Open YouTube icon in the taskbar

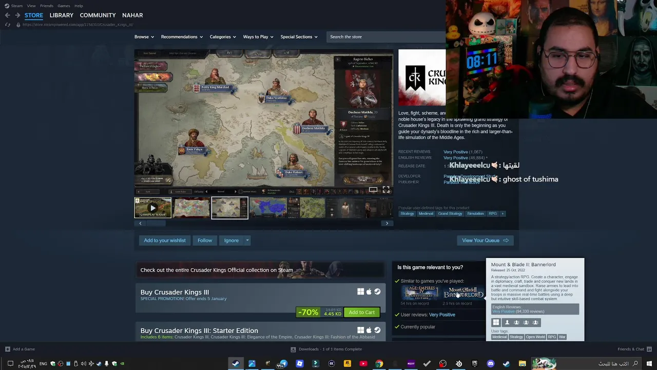point(363,363)
